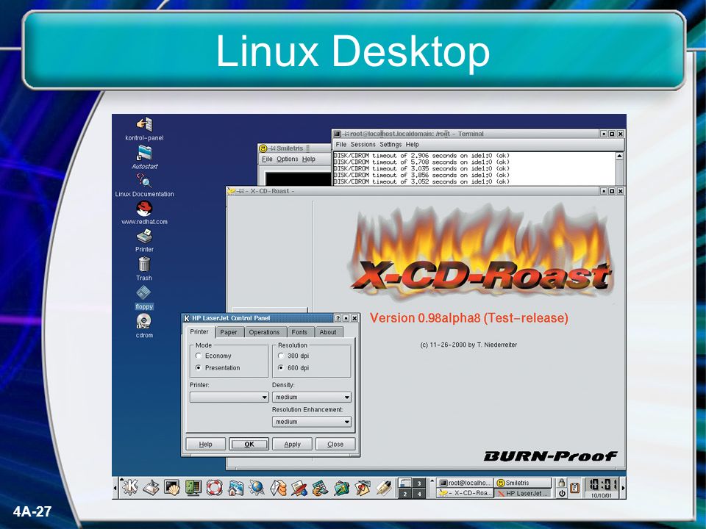Select Economy mode radio button
The height and width of the screenshot is (529, 706).
coord(199,356)
